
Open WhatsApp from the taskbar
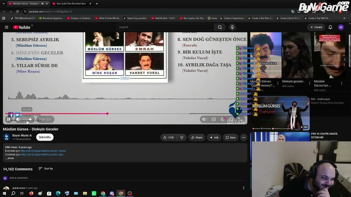tap(94, 193)
